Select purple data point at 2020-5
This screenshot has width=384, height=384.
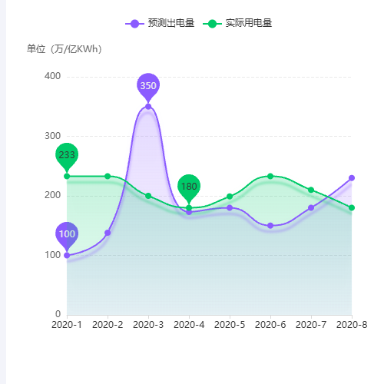[x=230, y=207]
